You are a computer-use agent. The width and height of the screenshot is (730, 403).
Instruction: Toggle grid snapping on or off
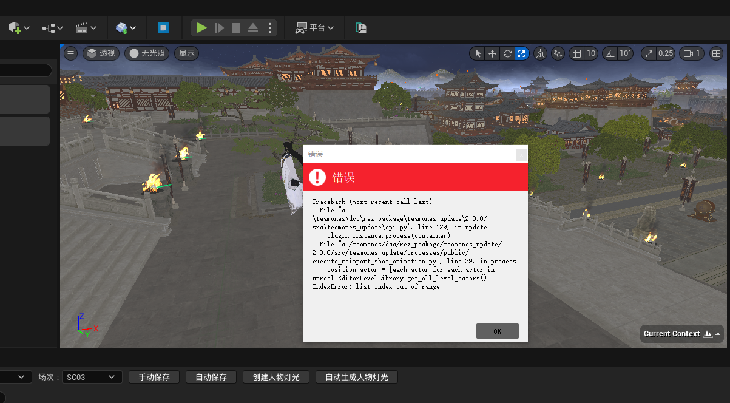tap(576, 53)
